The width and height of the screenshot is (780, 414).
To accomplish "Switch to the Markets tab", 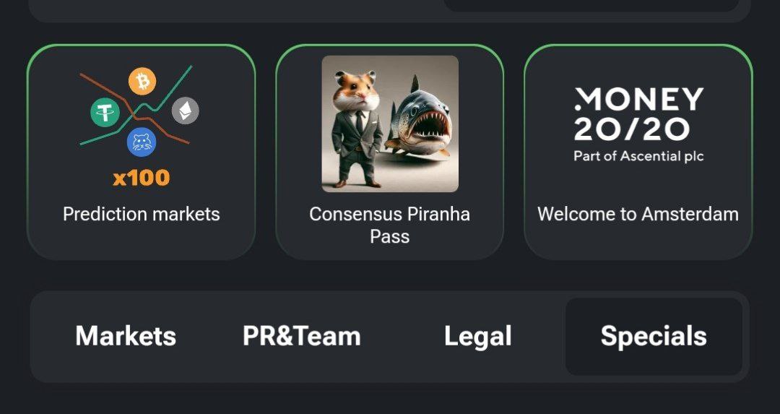I will click(126, 337).
